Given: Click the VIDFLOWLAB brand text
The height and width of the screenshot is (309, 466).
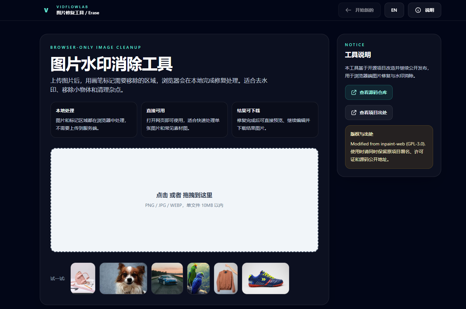Looking at the screenshot, I should click(72, 7).
